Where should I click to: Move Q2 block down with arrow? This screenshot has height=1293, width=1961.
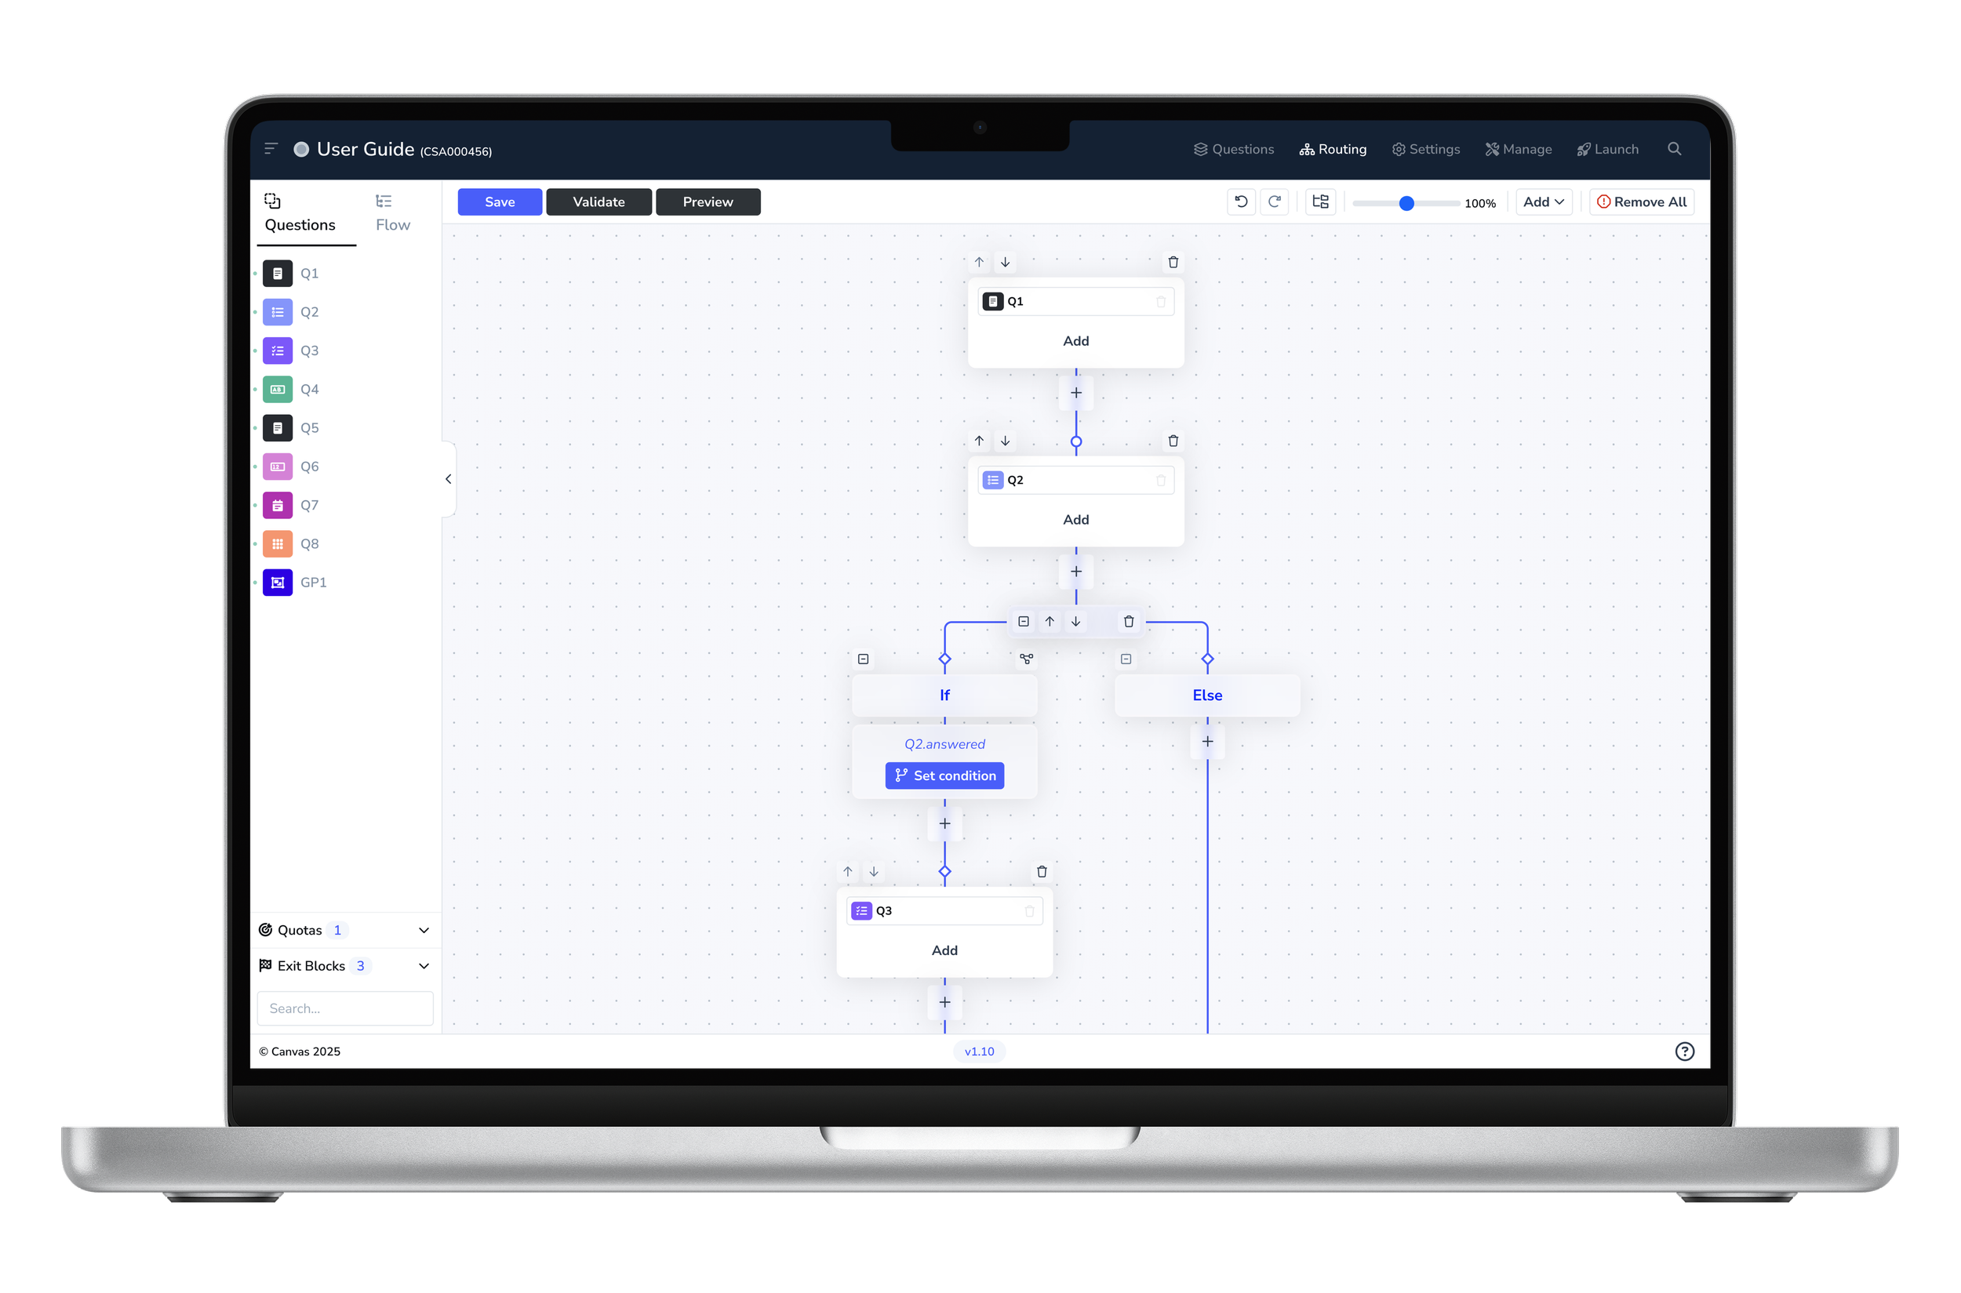pos(1005,441)
